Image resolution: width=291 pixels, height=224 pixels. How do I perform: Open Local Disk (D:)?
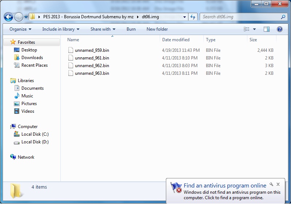(35, 142)
